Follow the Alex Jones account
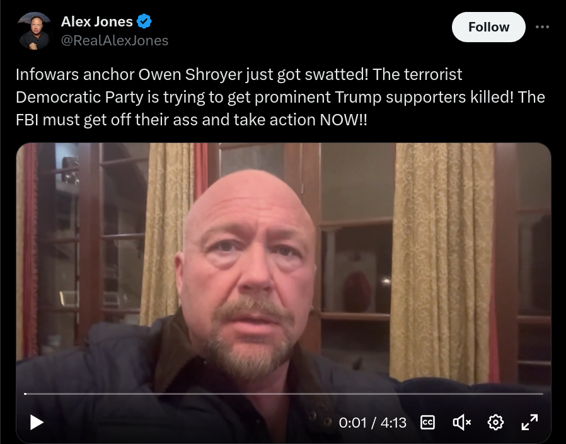566x444 pixels. (488, 27)
